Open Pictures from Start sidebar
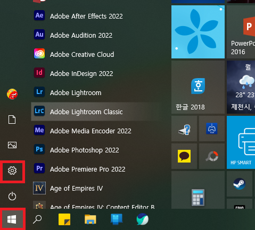This screenshot has height=230, width=255. point(12,145)
